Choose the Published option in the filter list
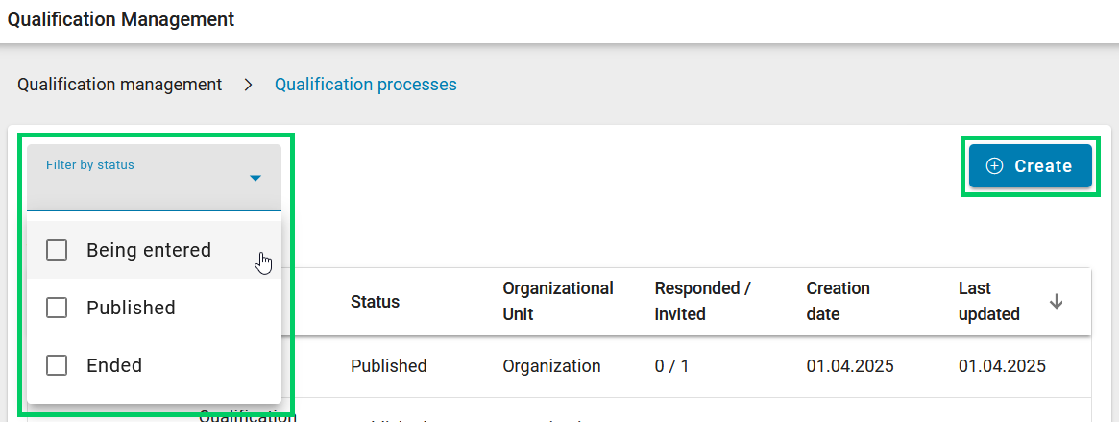 pos(131,308)
